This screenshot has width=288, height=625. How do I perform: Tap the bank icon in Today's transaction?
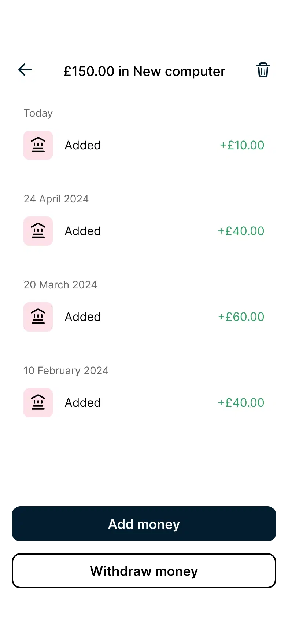(x=38, y=145)
